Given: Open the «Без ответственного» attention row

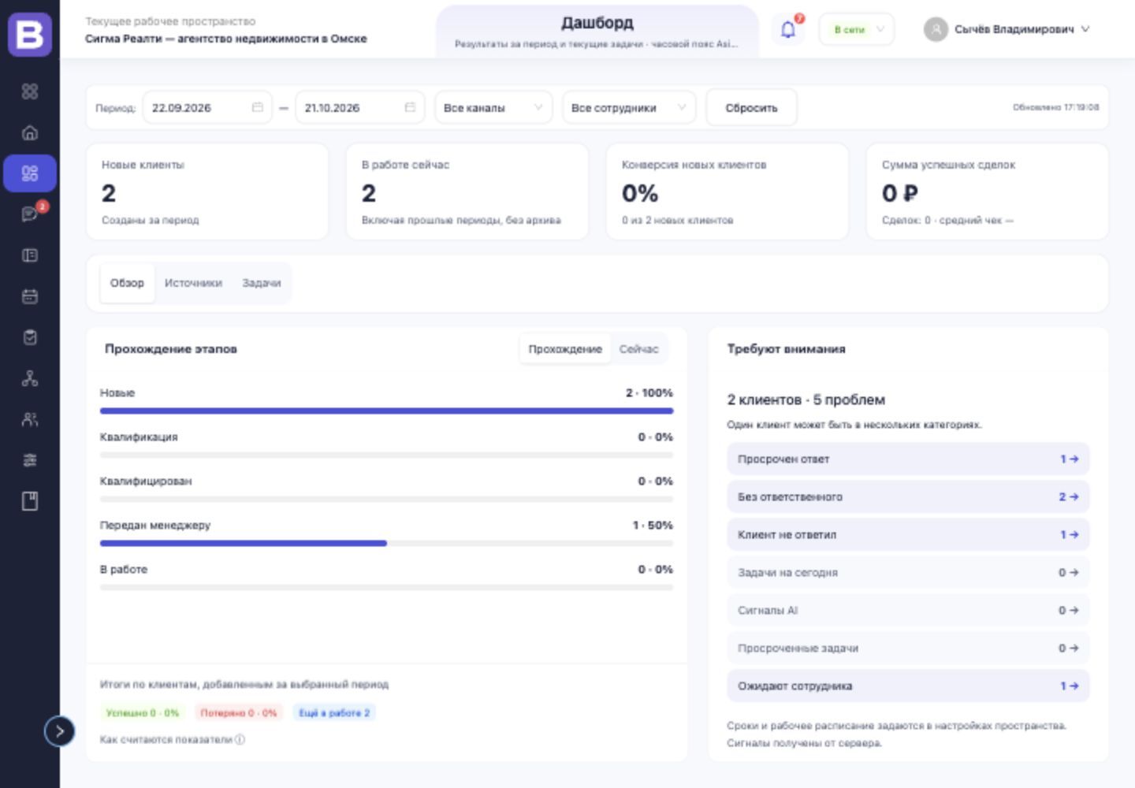Looking at the screenshot, I should coord(908,496).
